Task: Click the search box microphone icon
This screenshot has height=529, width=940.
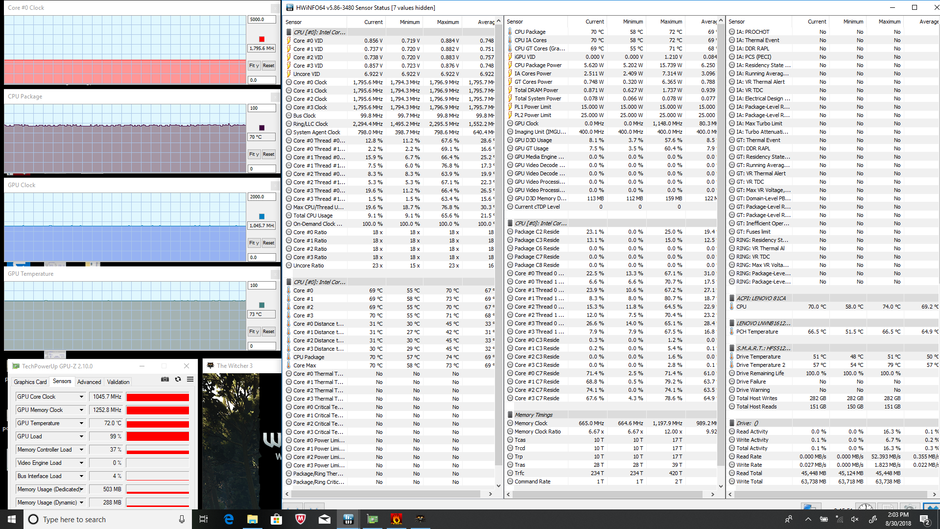Action: pos(182,519)
